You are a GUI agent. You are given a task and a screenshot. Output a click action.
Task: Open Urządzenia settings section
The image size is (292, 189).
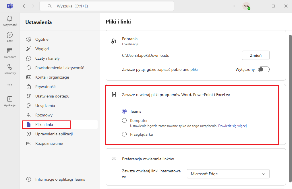[x=60, y=106]
